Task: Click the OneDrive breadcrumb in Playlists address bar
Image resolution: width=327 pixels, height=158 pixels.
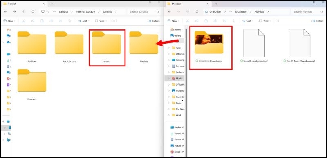Action: tap(213, 12)
